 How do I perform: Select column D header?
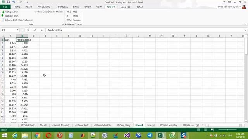pos(45,36)
